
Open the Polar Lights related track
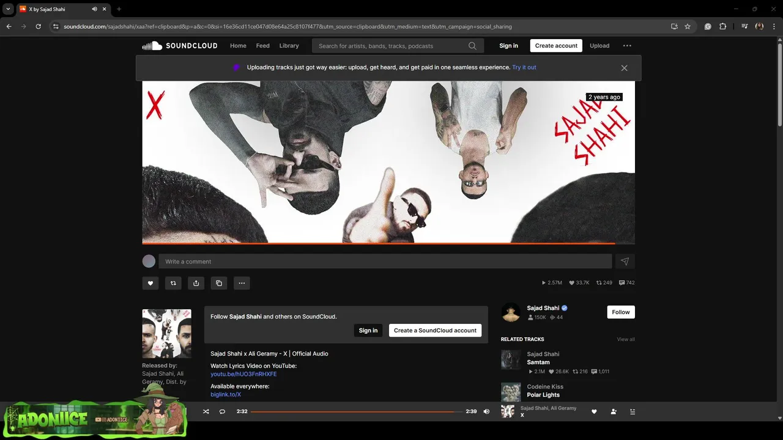[x=543, y=395]
